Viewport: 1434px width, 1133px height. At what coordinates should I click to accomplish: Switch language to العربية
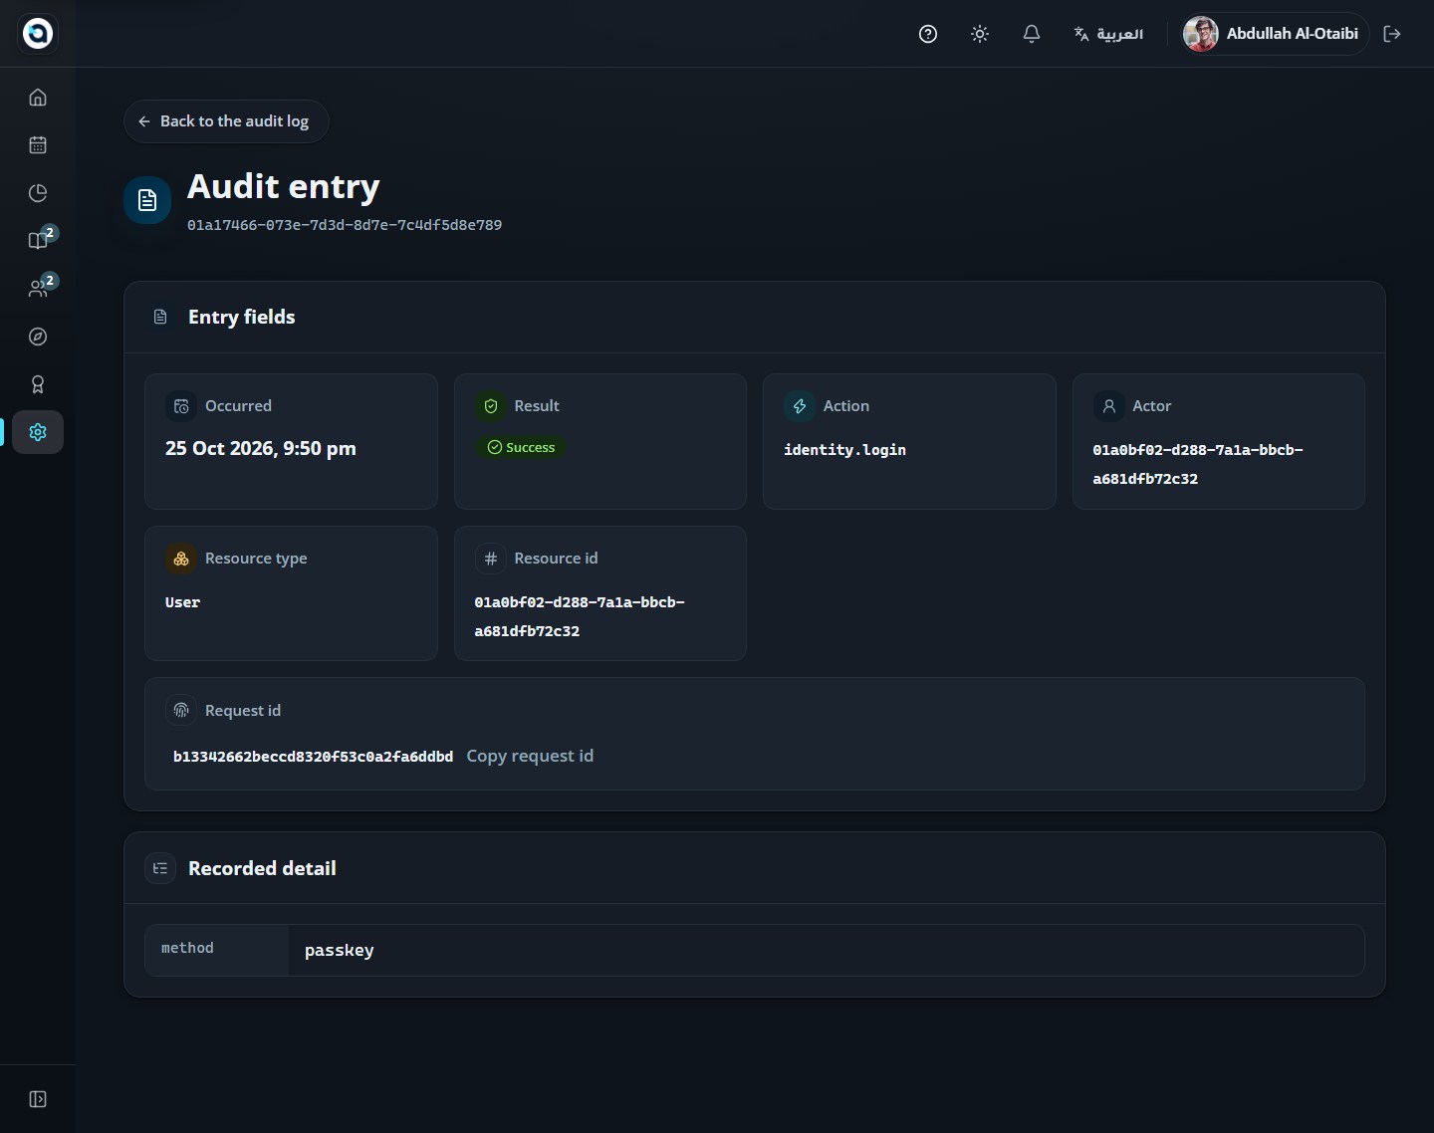(x=1108, y=34)
